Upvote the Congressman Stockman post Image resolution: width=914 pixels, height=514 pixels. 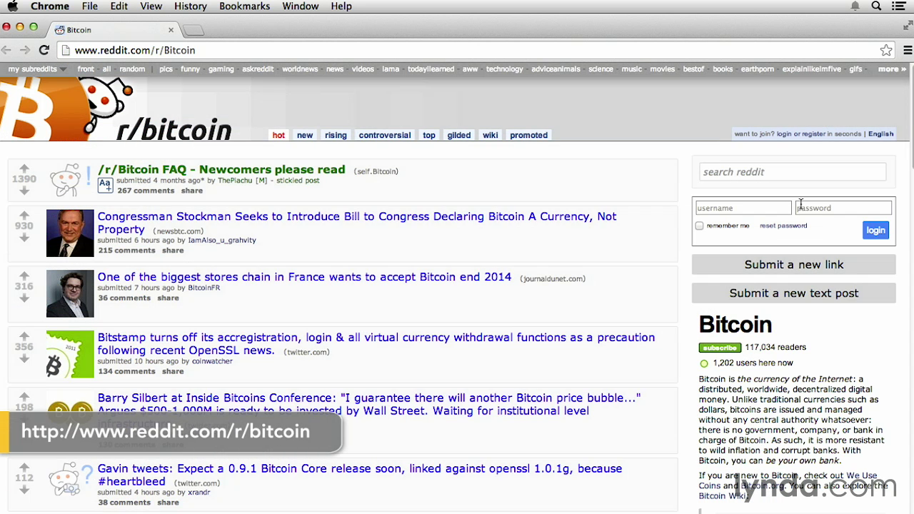pos(24,215)
